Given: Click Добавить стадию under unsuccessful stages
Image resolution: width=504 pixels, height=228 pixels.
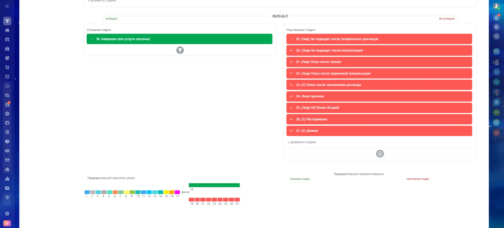Looking at the screenshot, I should pyautogui.click(x=302, y=142).
